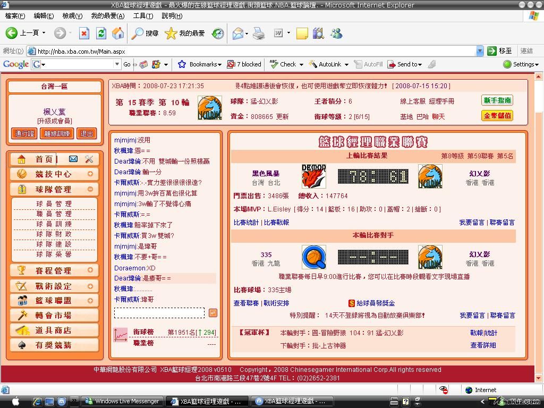Click the chat message input box
This screenshot has width=544, height=408.
tap(159, 313)
